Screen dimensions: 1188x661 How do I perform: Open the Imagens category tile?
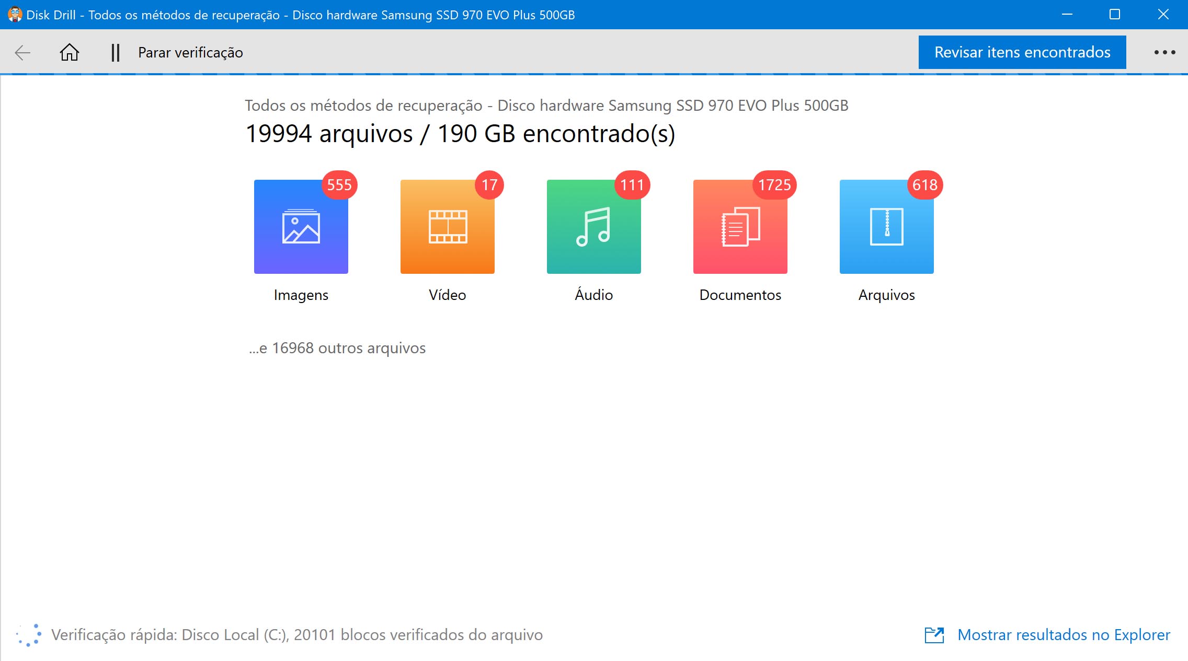coord(301,227)
